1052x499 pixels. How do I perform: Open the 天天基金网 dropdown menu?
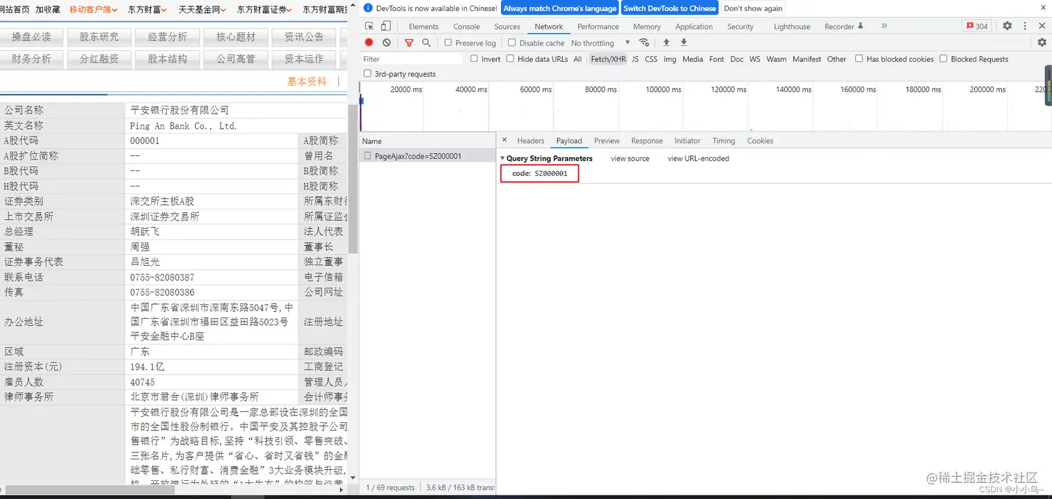[202, 10]
